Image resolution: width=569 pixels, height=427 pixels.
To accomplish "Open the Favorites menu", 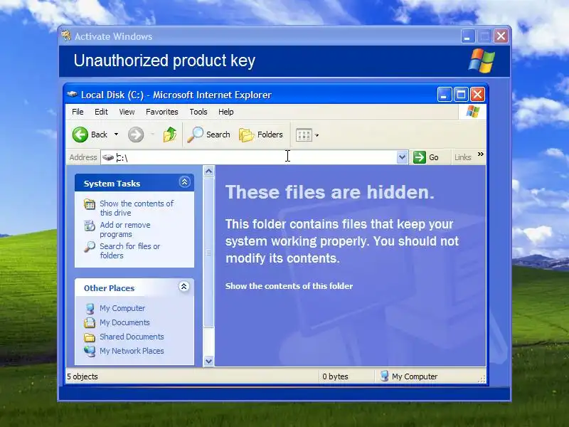I will 162,112.
